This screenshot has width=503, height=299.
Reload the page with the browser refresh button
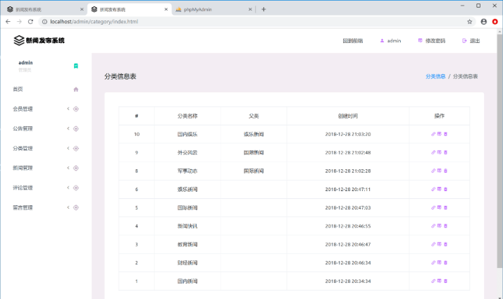point(30,22)
